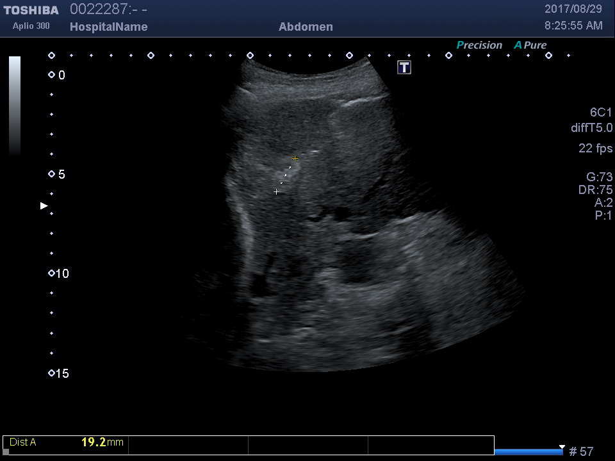Screen dimensions: 615x461
Task: Click the cine frame position triangle marker
Action: [562, 447]
